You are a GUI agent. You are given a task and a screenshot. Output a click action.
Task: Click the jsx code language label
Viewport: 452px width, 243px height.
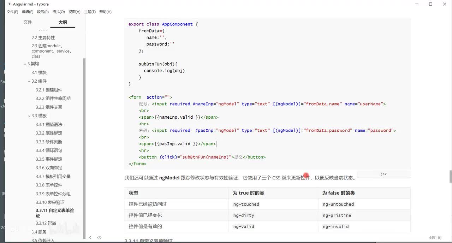(383, 174)
